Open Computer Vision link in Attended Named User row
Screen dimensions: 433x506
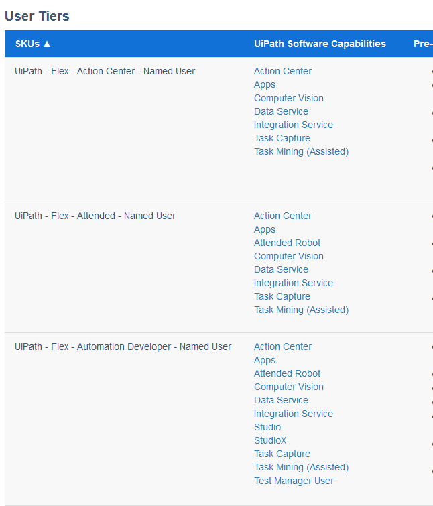tap(288, 256)
